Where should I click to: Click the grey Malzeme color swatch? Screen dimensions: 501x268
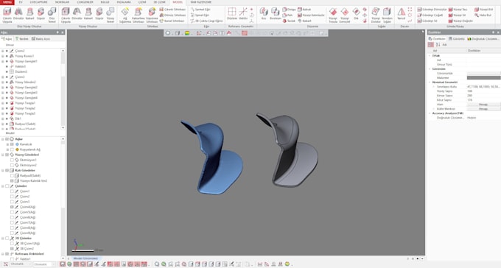(484, 77)
